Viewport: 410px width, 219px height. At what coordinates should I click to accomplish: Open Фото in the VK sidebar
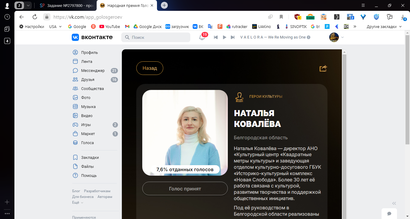tap(86, 98)
